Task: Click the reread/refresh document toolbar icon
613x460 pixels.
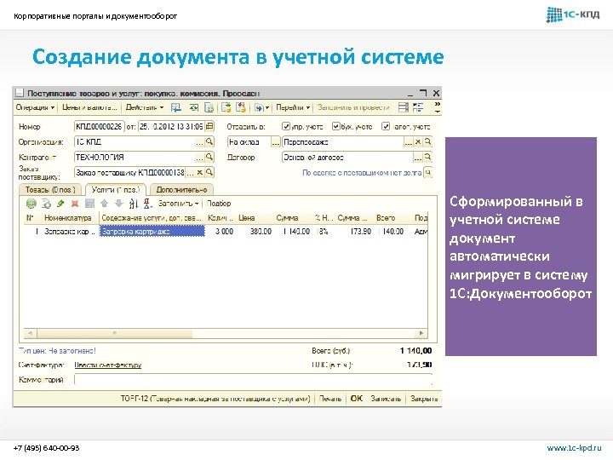Action: 194,107
